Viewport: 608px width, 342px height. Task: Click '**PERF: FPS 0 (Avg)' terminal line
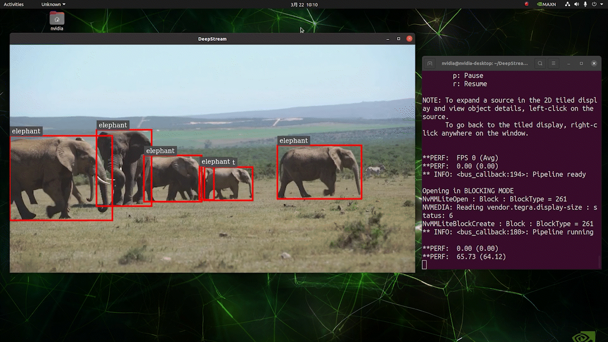[x=460, y=158]
